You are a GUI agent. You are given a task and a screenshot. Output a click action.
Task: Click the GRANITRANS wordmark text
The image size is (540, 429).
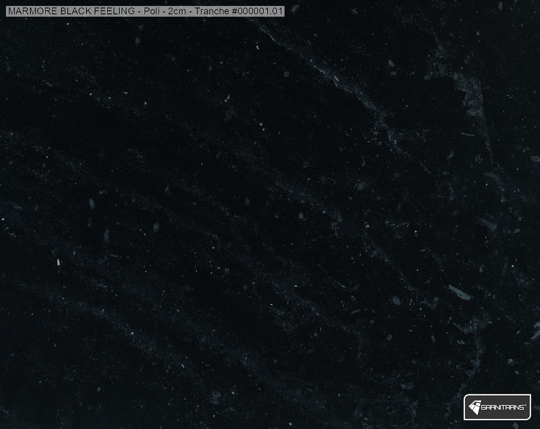coord(502,407)
